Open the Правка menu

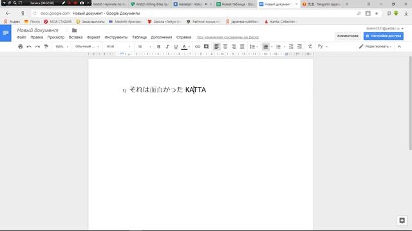pyautogui.click(x=37, y=37)
